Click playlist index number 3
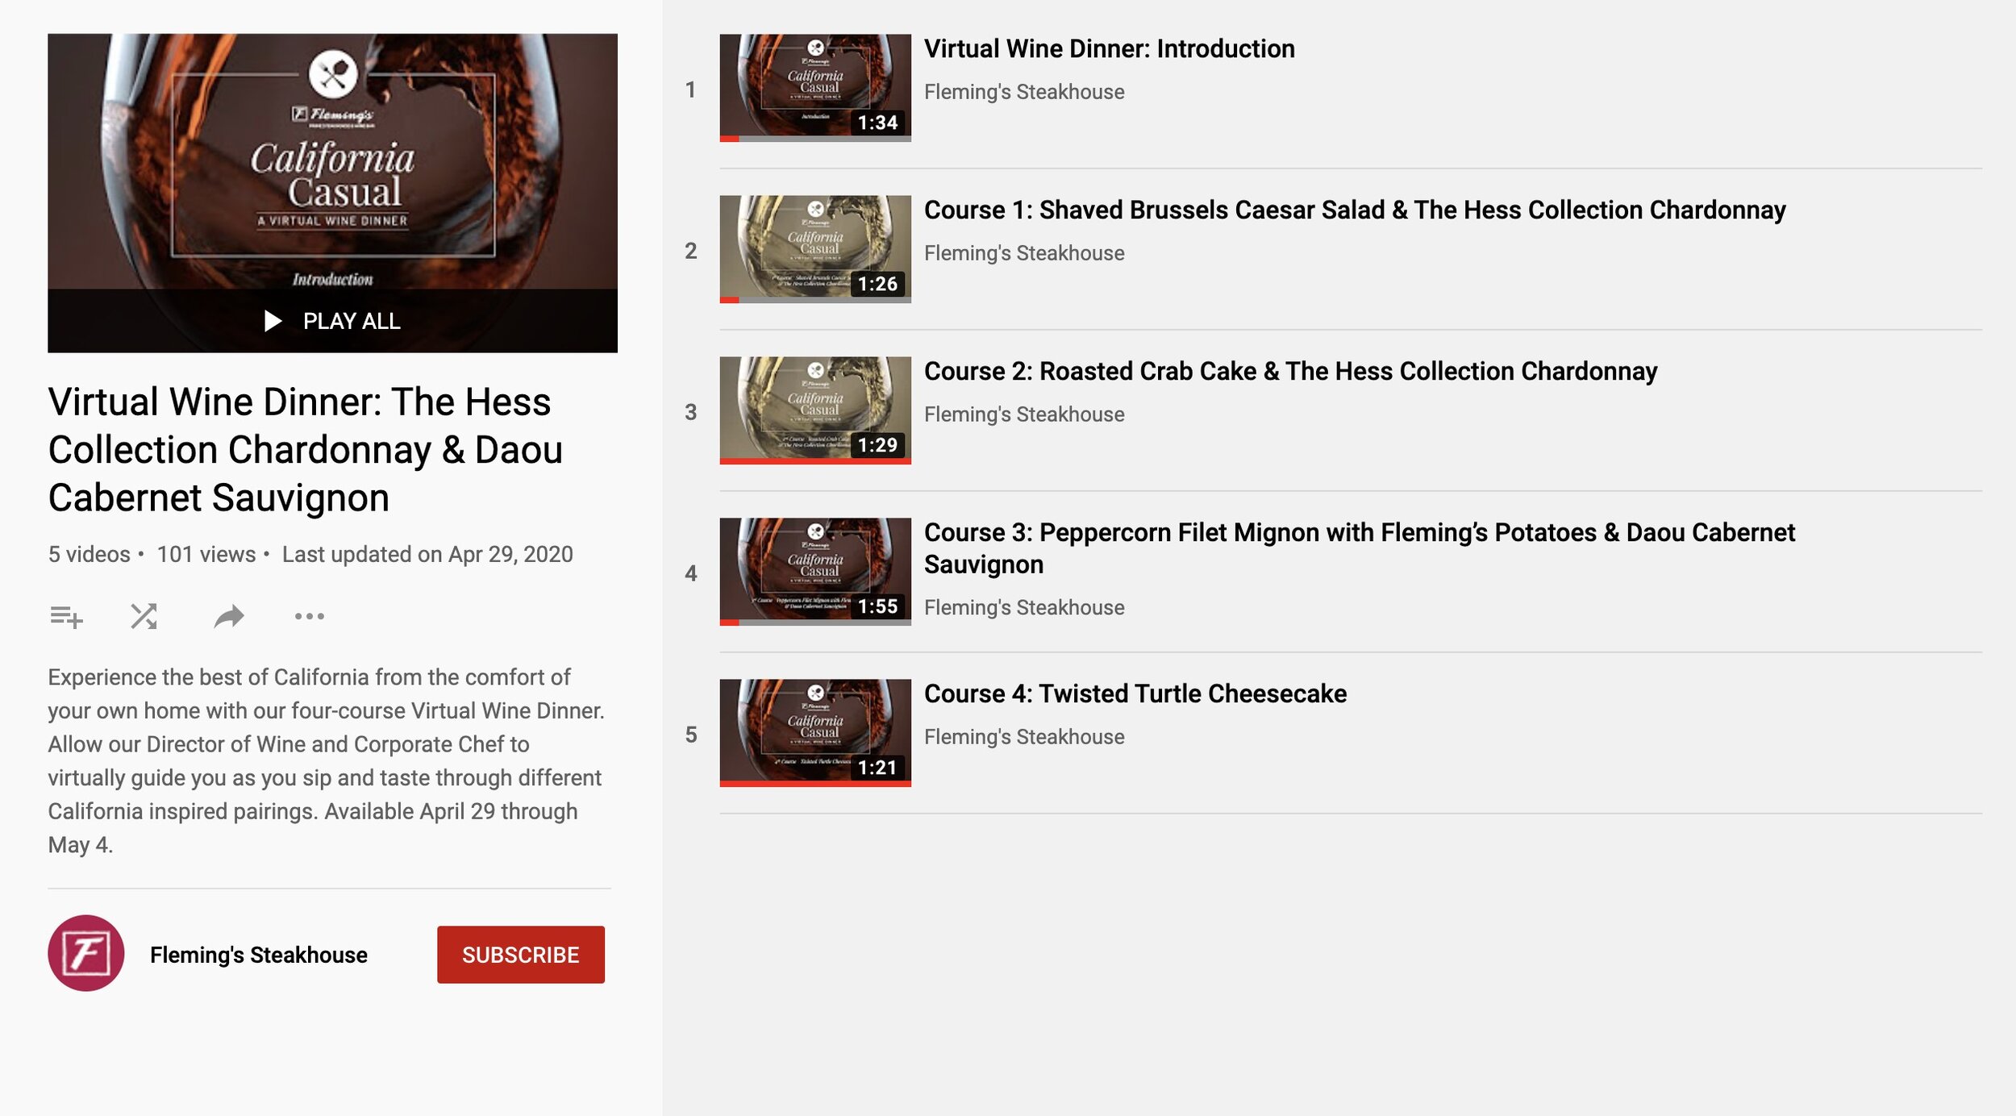2016x1116 pixels. 691,412
